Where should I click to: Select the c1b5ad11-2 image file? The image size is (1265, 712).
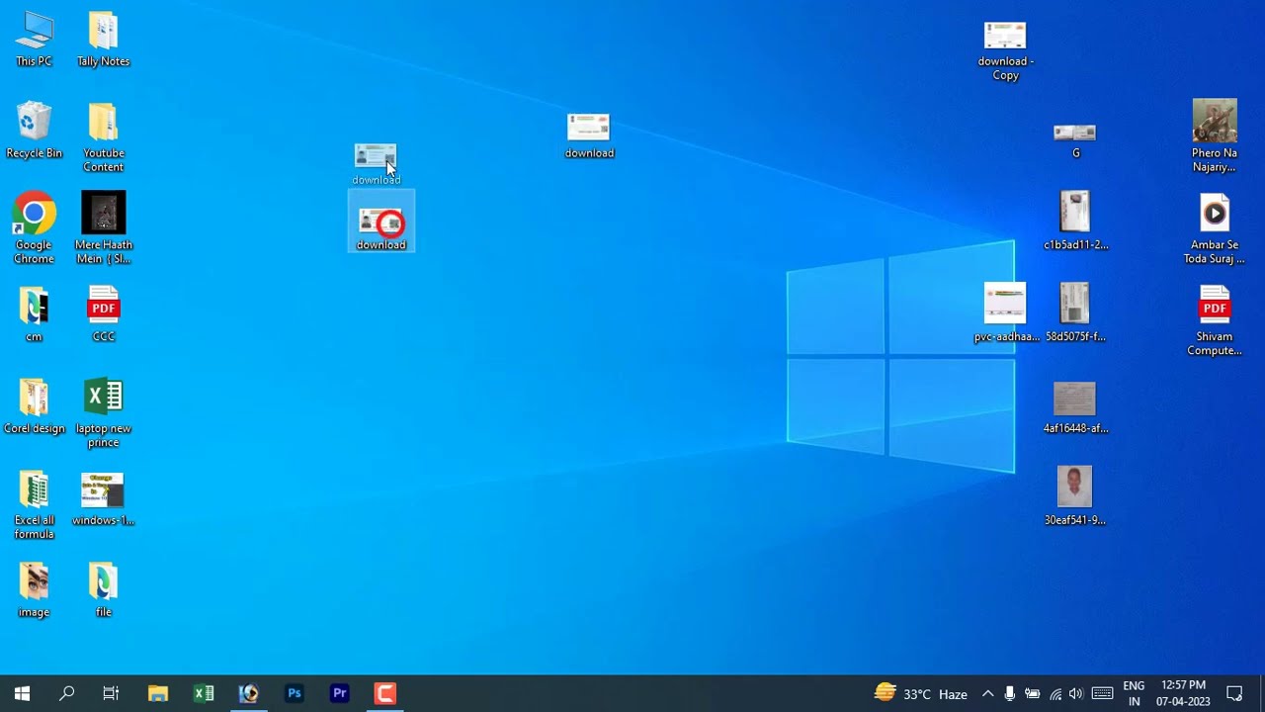(x=1075, y=222)
